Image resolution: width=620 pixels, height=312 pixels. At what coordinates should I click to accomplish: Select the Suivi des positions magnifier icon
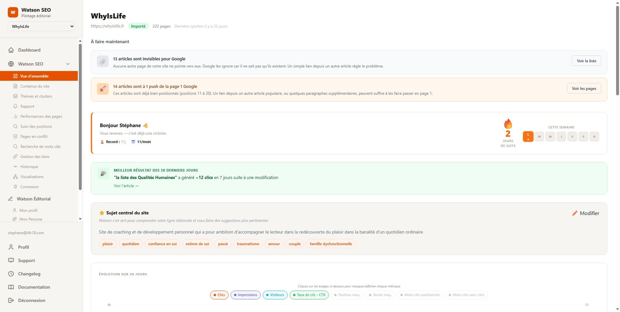(15, 126)
